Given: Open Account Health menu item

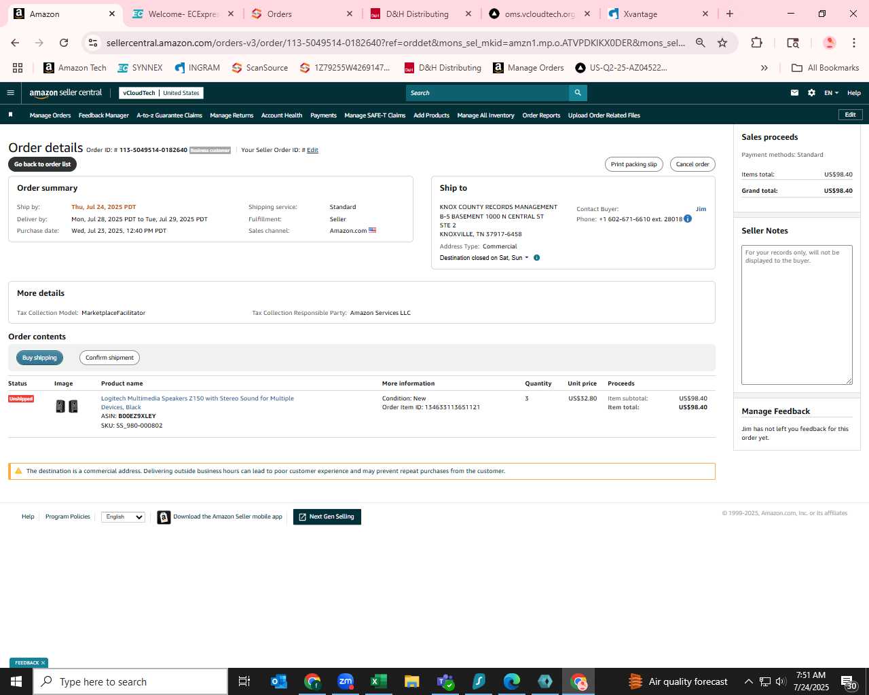Looking at the screenshot, I should point(282,115).
